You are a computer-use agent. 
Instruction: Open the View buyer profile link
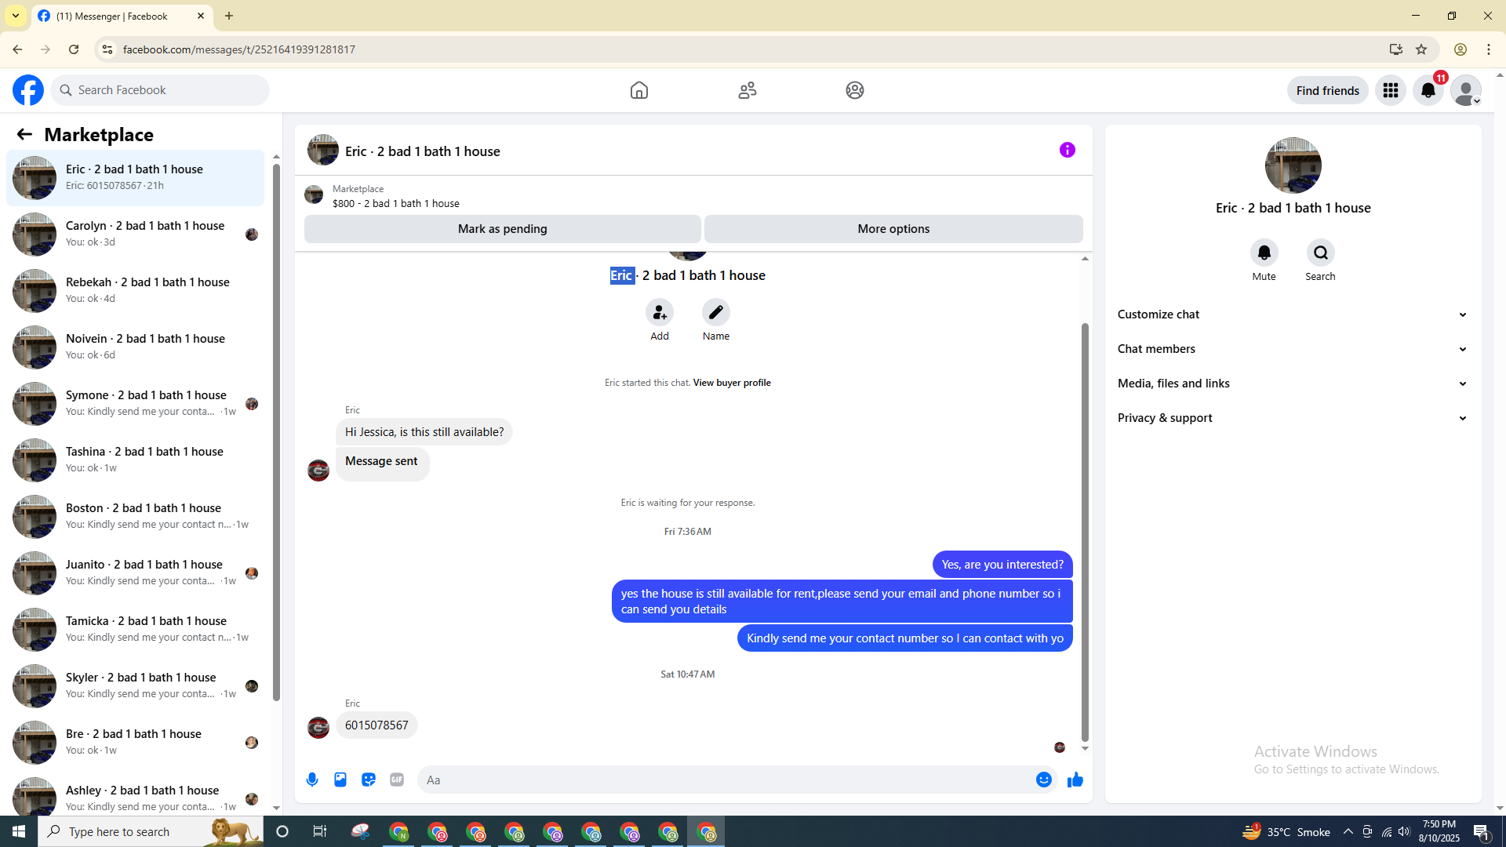point(731,383)
